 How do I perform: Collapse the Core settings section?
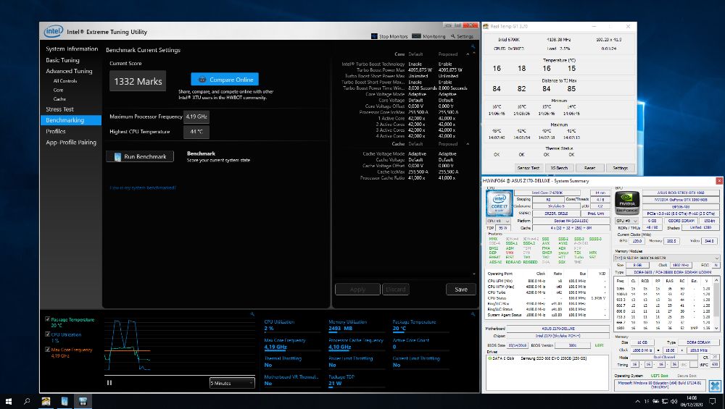click(468, 54)
